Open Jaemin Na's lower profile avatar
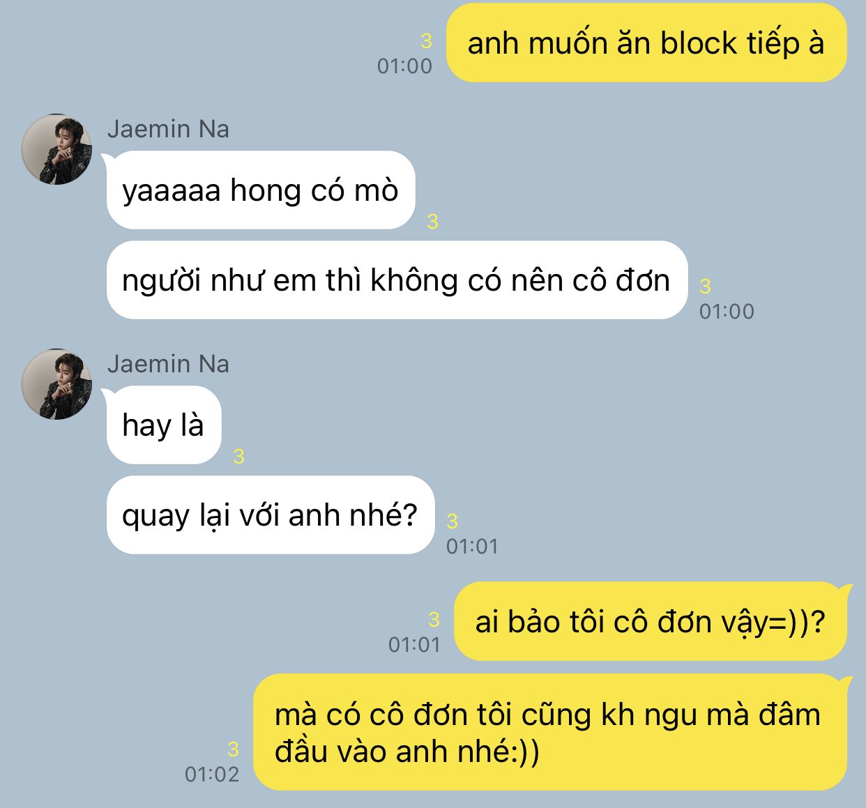The image size is (866, 808). click(56, 384)
